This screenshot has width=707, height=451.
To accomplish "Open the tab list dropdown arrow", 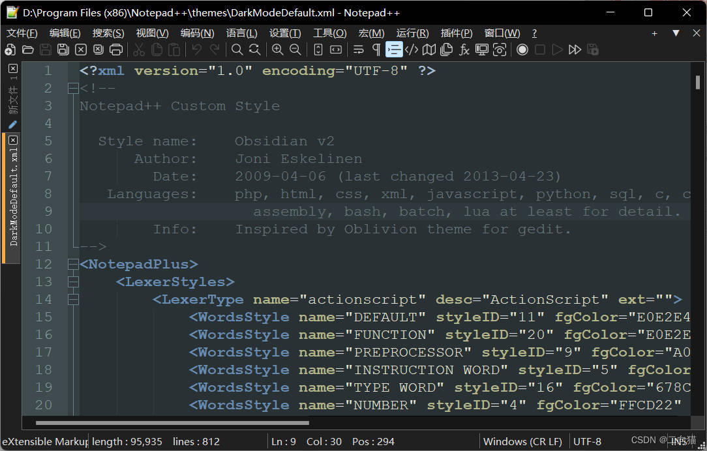I will coord(676,33).
